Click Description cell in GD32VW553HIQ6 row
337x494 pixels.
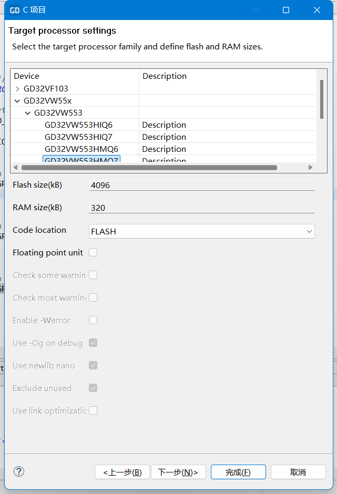pos(164,125)
